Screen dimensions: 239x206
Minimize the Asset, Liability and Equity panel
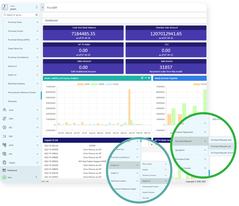click(145, 78)
